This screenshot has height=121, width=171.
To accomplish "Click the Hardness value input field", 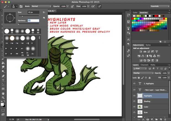I will pos(33,20).
